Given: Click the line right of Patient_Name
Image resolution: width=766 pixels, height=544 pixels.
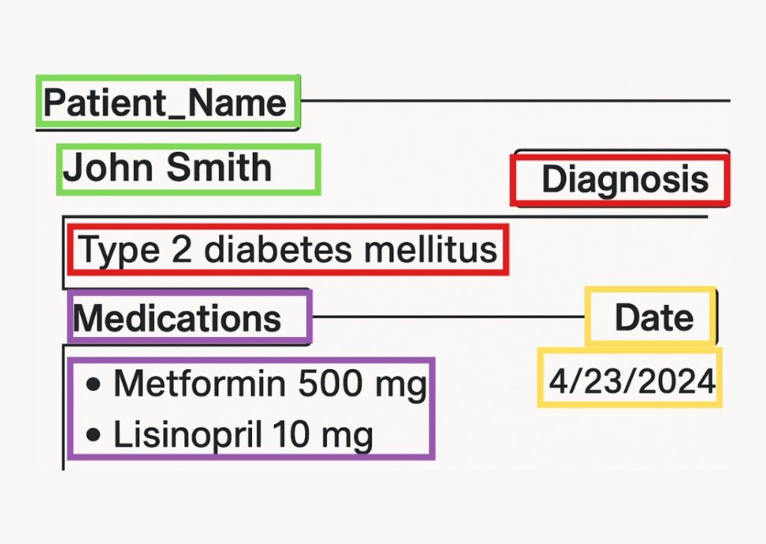Looking at the screenshot, I should point(515,100).
